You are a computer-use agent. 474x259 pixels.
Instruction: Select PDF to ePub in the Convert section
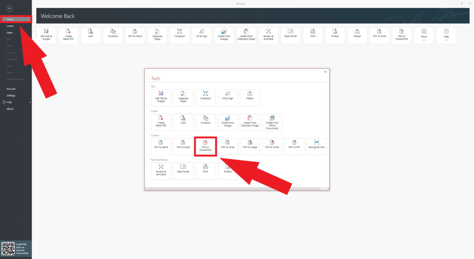[227, 146]
